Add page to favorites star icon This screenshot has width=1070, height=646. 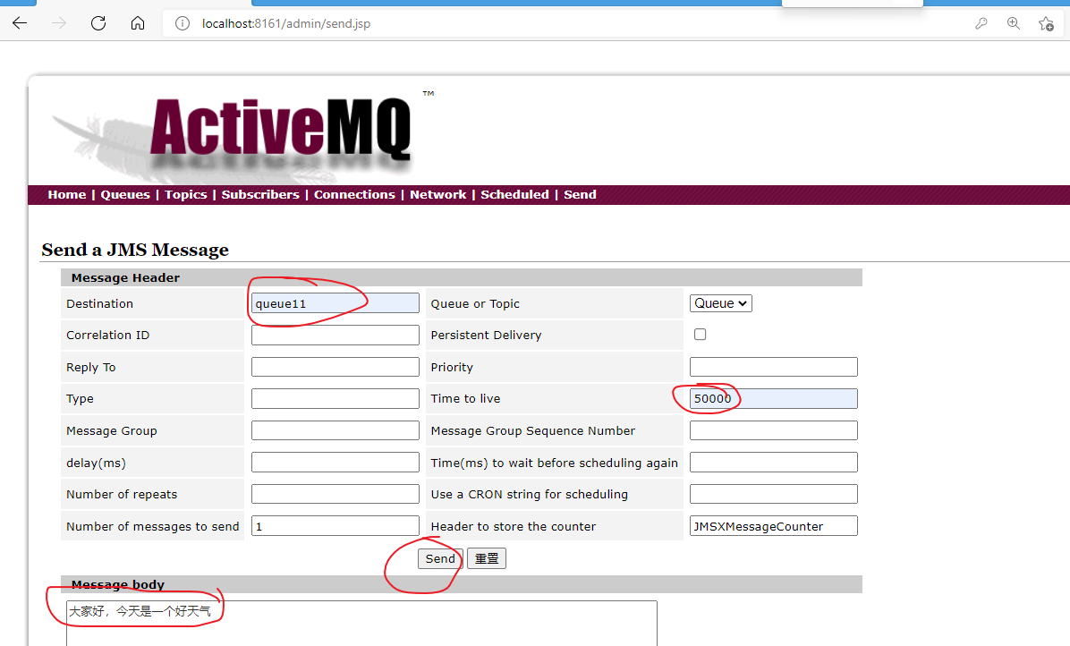1046,24
